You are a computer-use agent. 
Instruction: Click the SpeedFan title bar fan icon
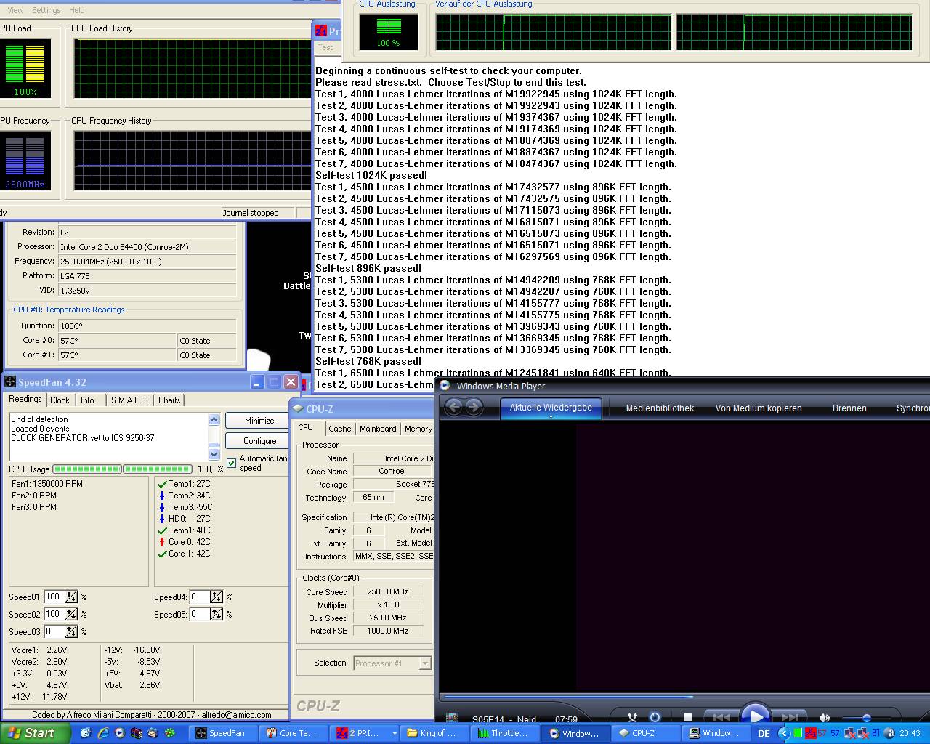click(10, 382)
